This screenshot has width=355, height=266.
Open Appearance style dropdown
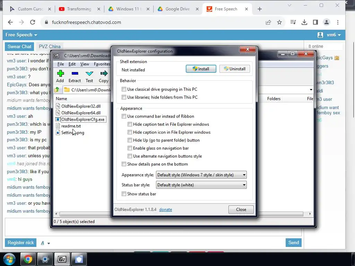point(201,175)
